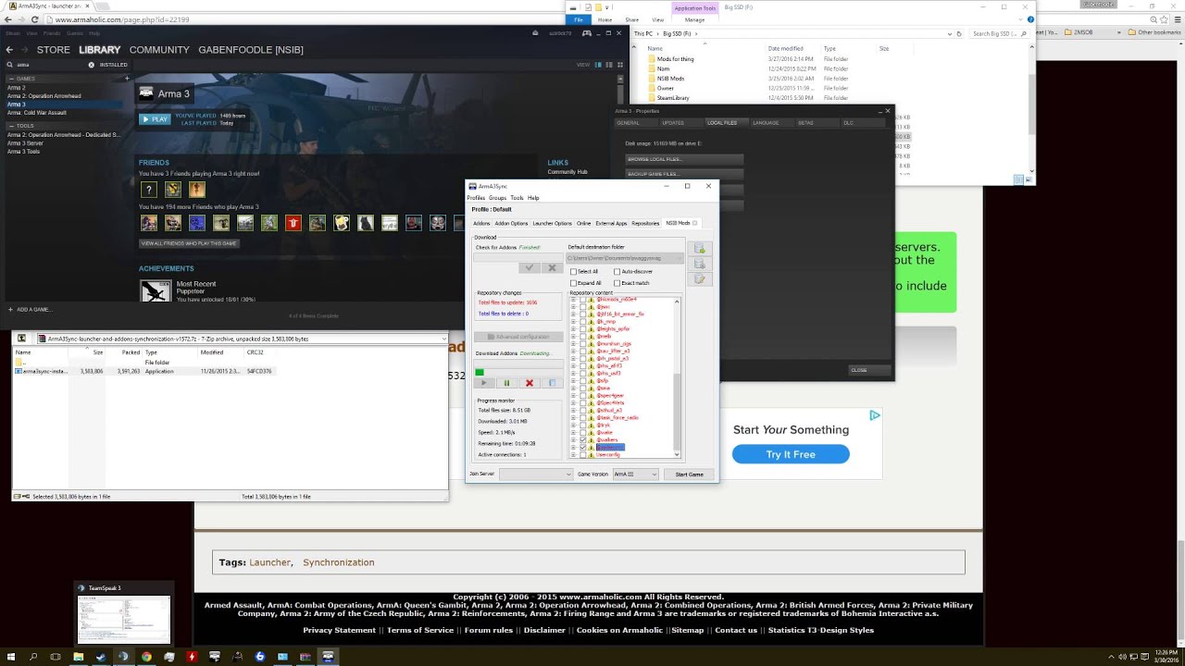This screenshot has height=666, width=1185.
Task: Toggle the Select All checkbox
Action: [573, 271]
